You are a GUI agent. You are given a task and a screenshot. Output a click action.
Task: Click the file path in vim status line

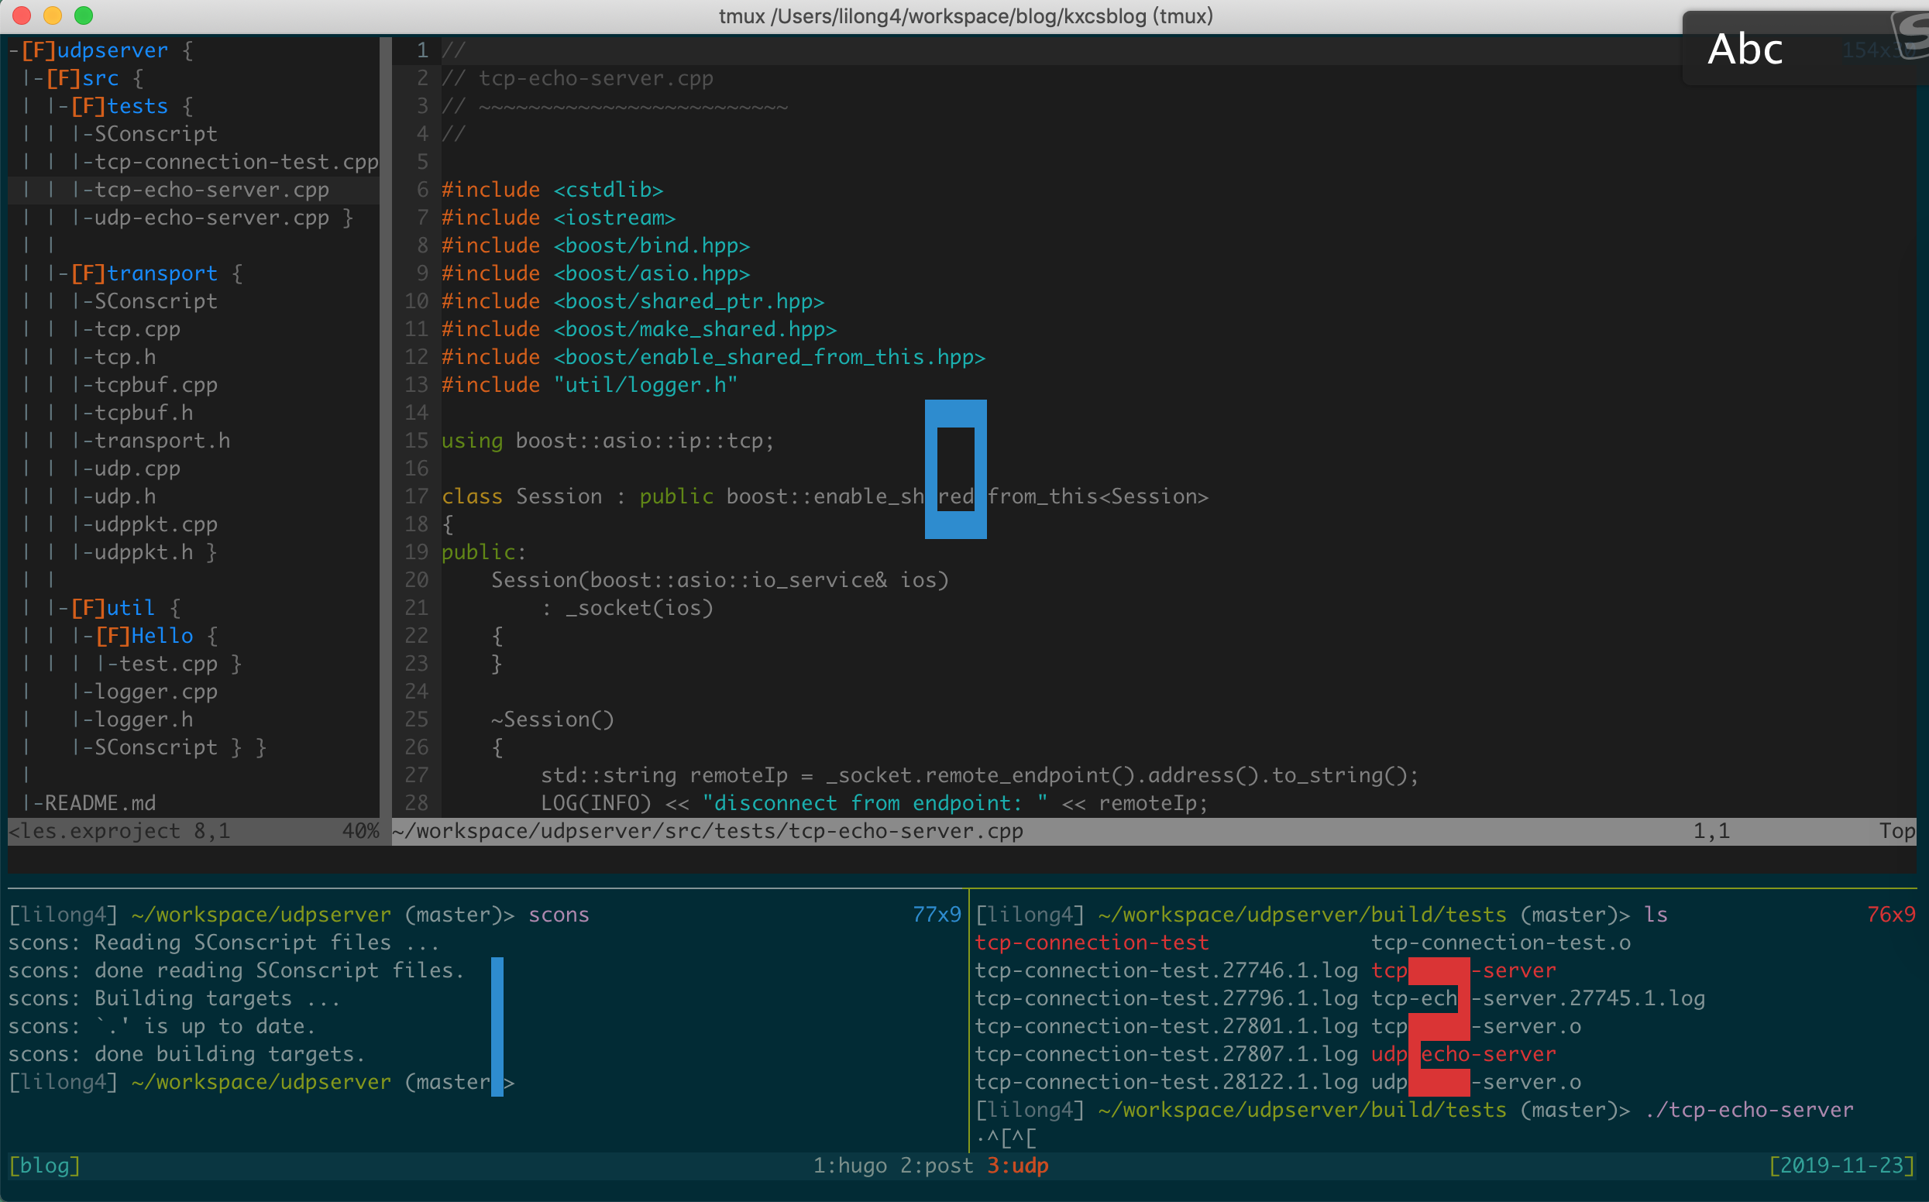(x=707, y=832)
